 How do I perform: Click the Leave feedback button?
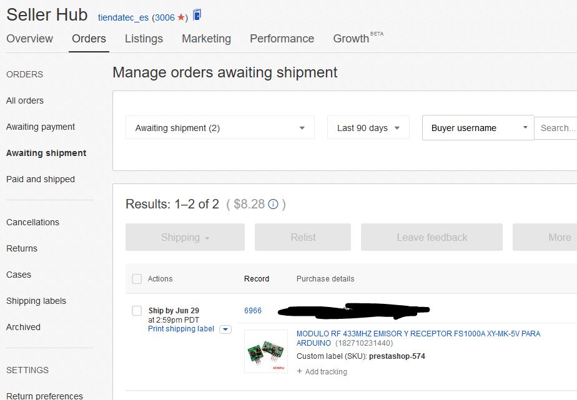tap(432, 237)
